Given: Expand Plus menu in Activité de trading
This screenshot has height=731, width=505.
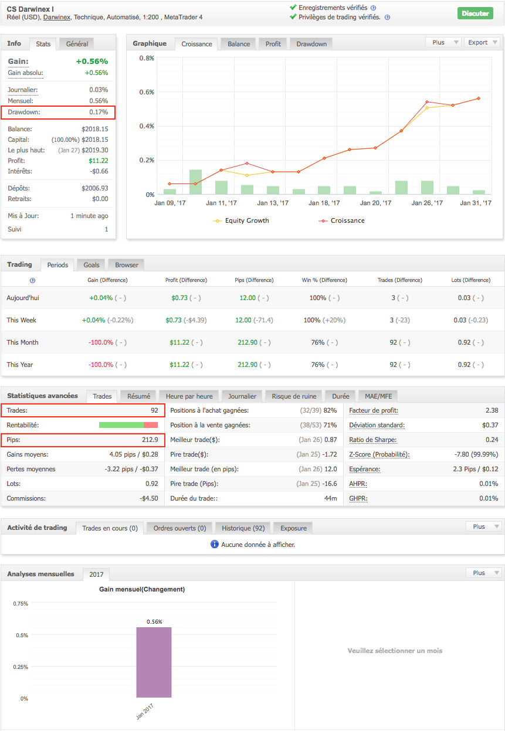Looking at the screenshot, I should (x=483, y=527).
